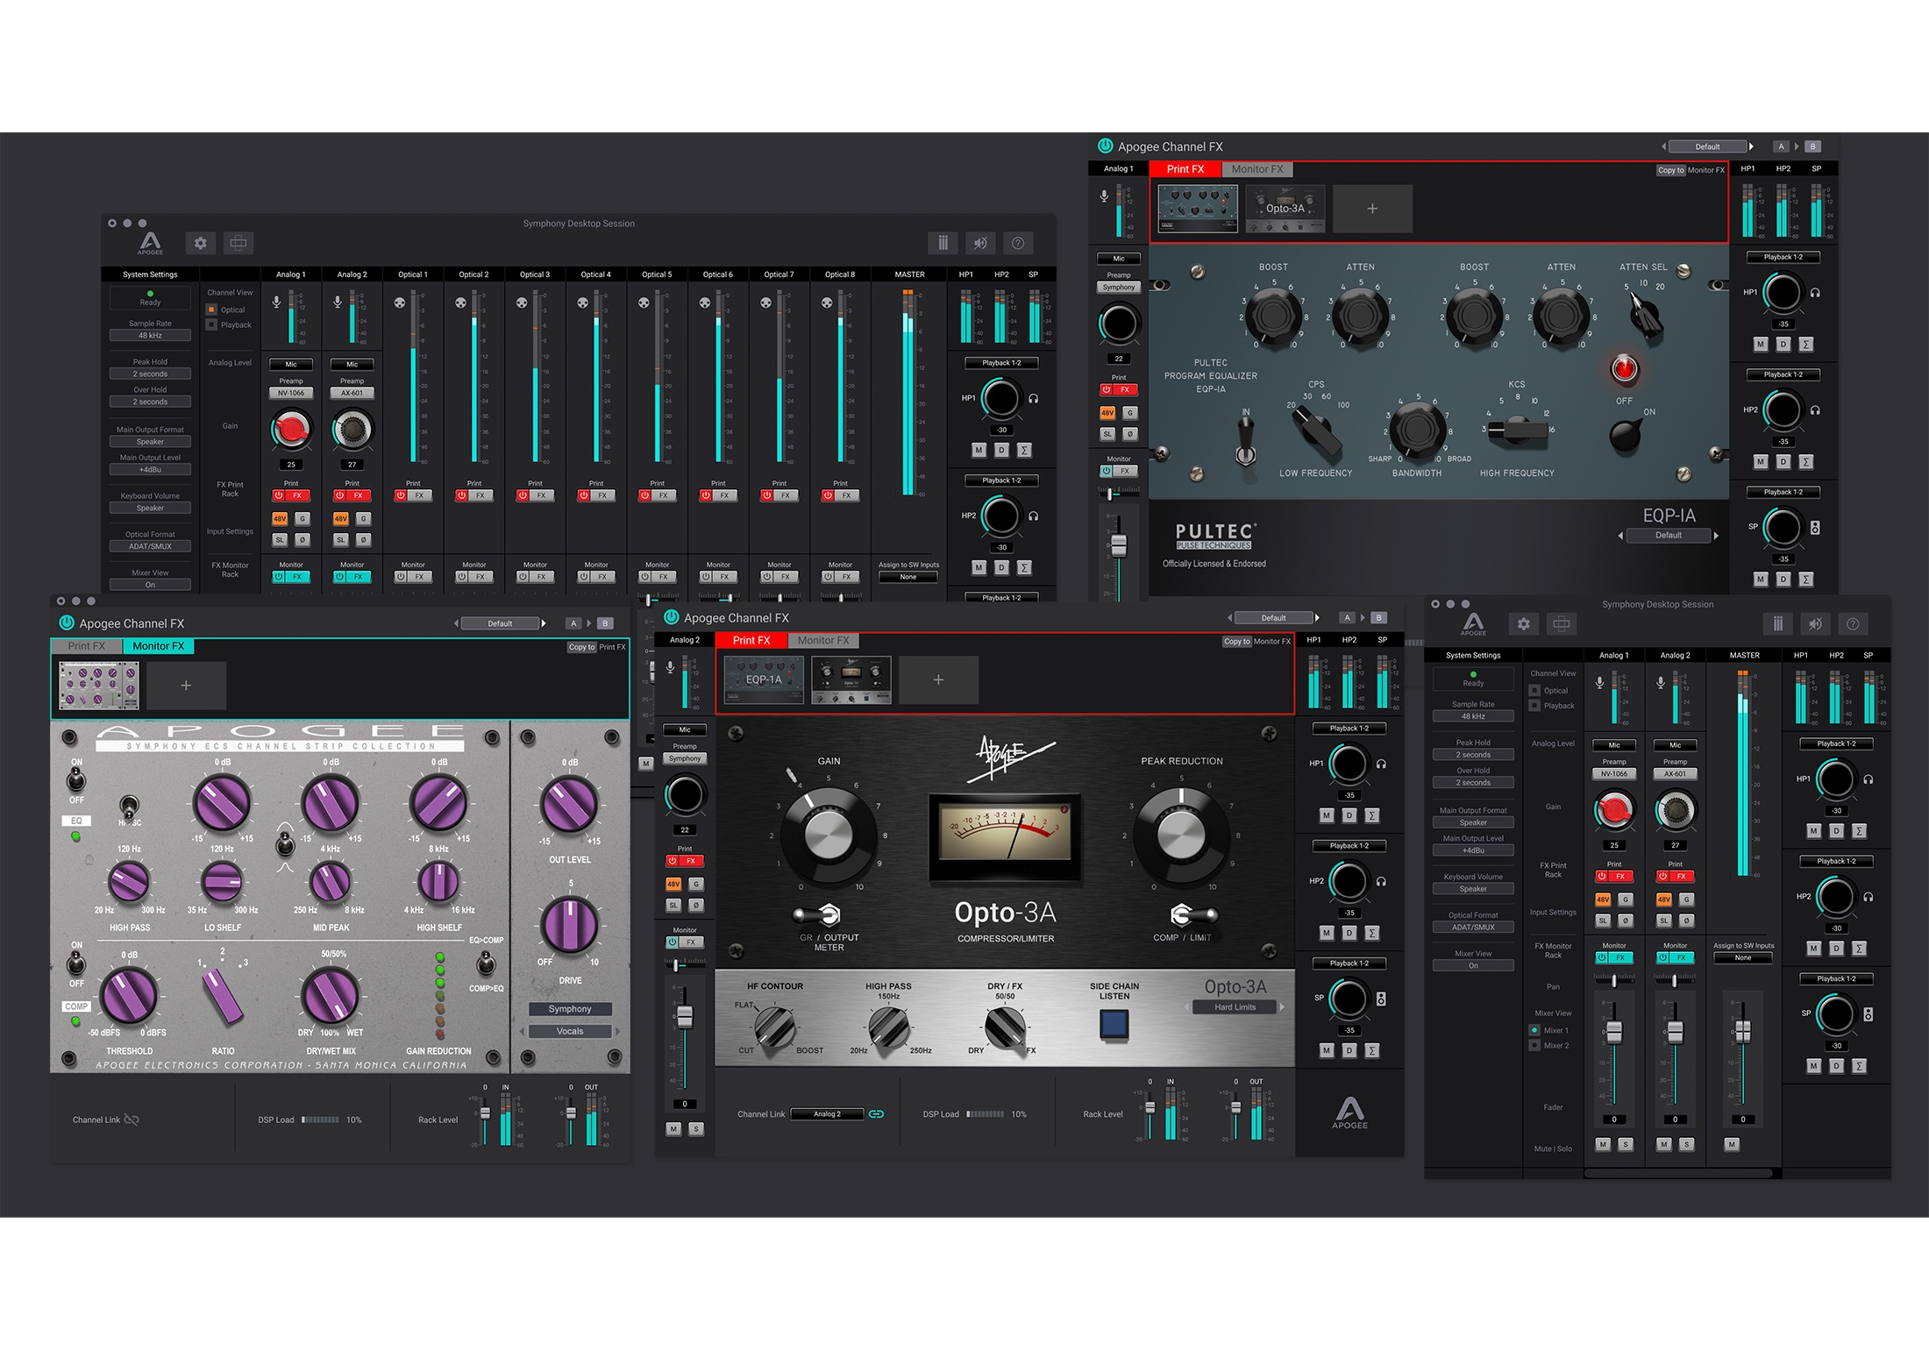Click the microphone icon in the Pultec window's Analog 1 strip
This screenshot has height=1351, width=1929.
(1104, 196)
